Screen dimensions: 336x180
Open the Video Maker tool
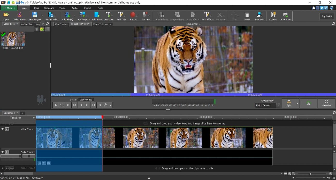pos(19,16)
